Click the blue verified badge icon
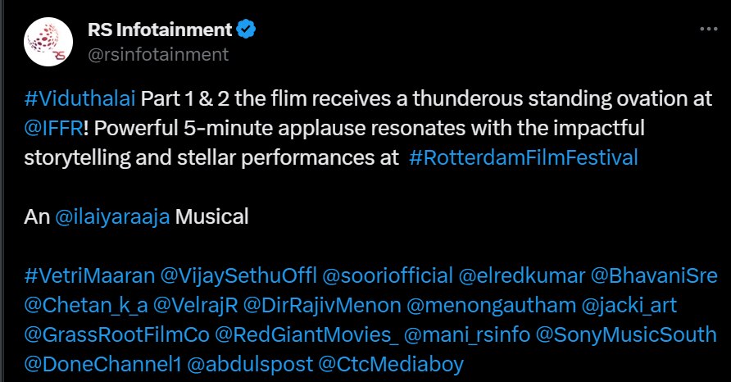Image resolution: width=731 pixels, height=382 pixels. 246,30
